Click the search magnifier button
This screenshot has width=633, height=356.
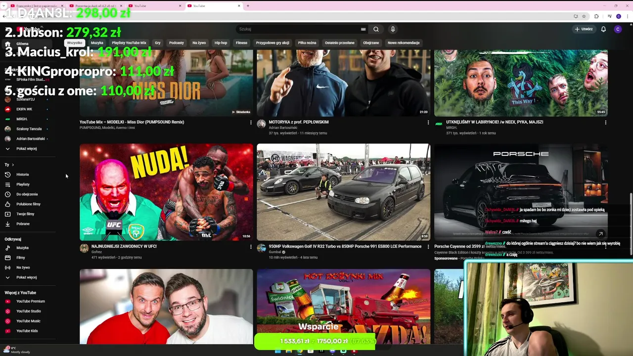point(376,29)
